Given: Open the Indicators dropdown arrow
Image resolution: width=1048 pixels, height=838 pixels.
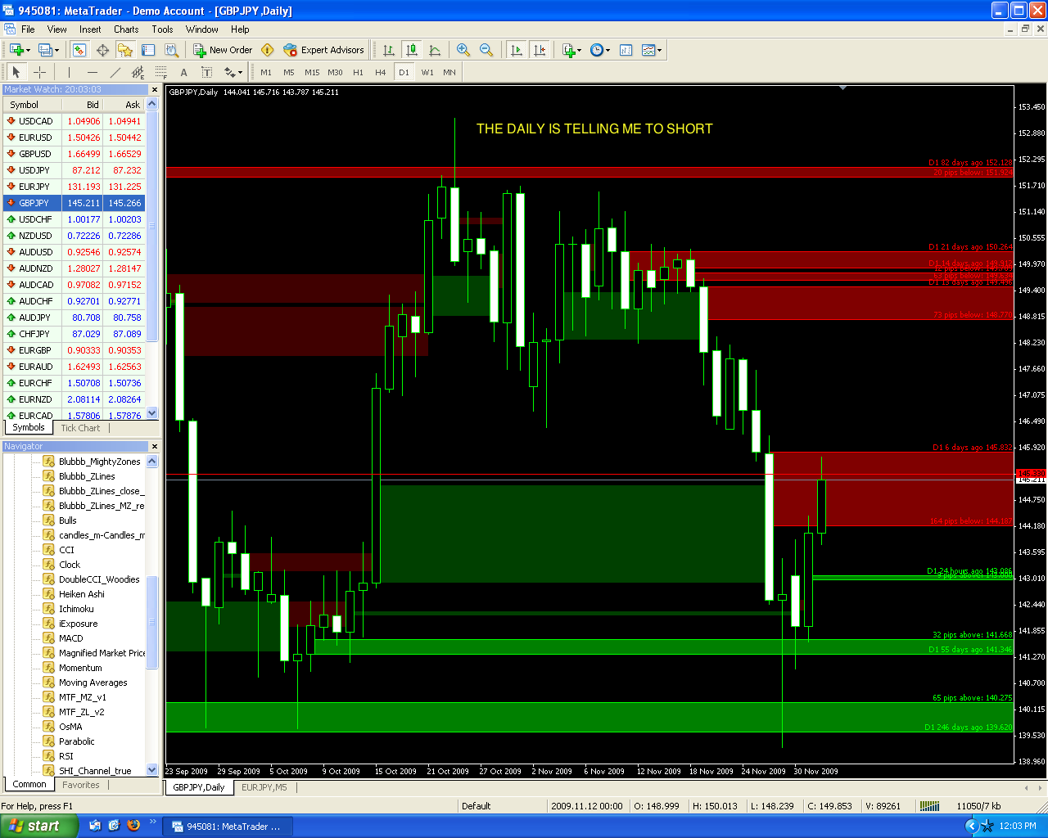Looking at the screenshot, I should point(580,50).
